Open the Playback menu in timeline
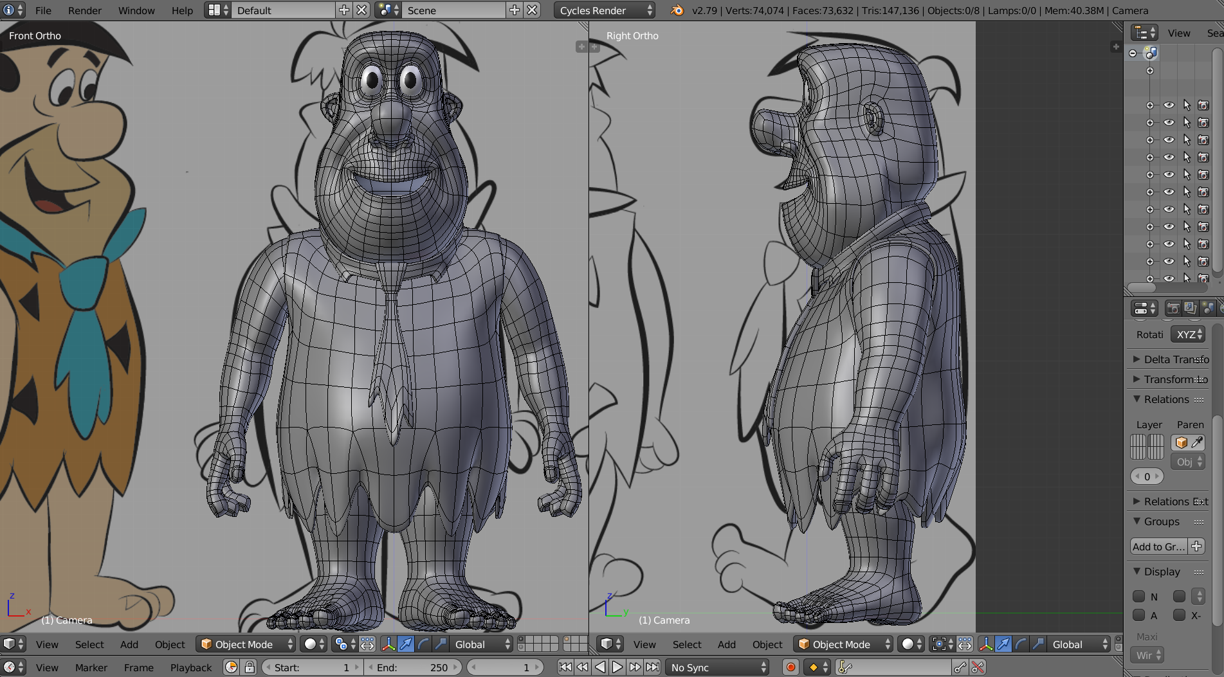The width and height of the screenshot is (1224, 677). tap(191, 667)
